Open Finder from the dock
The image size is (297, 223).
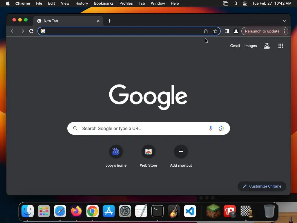[28, 211]
